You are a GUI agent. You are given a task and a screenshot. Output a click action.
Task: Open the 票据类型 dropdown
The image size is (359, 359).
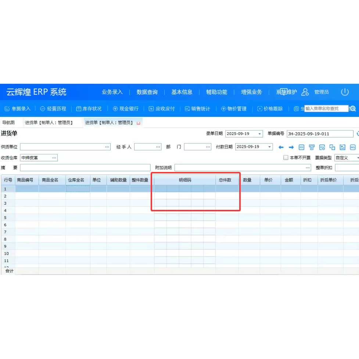coord(358,158)
